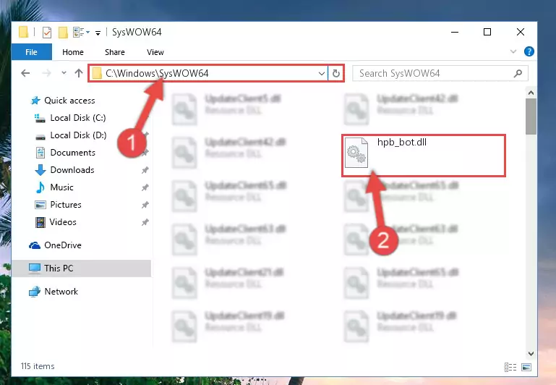
Task: Close the SysWOW64 window
Action: tap(520, 32)
